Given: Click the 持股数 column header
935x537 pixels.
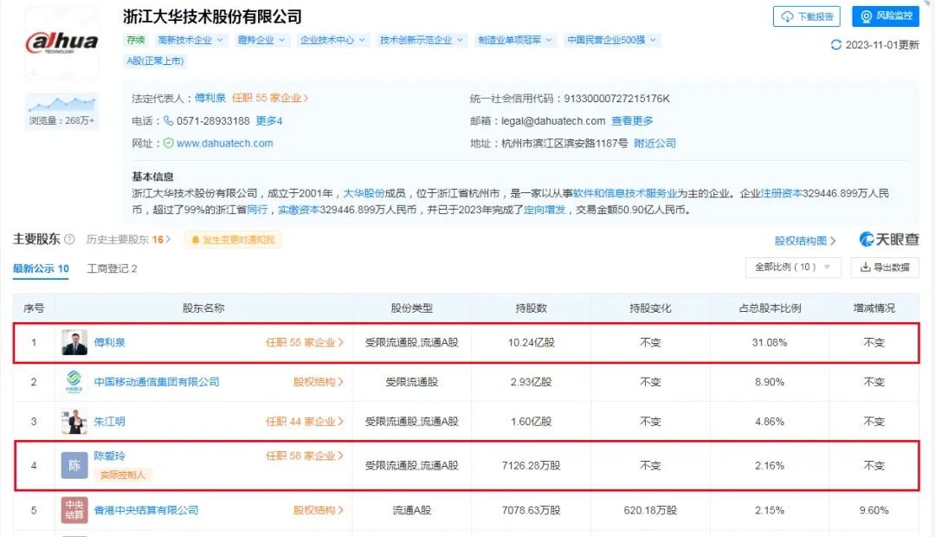Looking at the screenshot, I should click(532, 307).
